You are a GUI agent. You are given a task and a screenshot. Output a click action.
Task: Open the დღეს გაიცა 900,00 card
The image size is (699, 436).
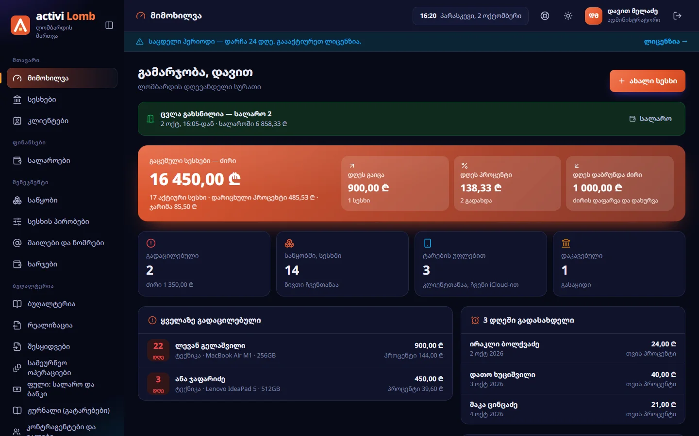[x=395, y=183]
